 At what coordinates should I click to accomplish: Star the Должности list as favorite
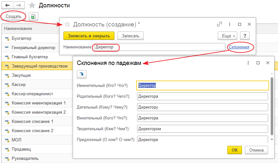coord(32,5)
